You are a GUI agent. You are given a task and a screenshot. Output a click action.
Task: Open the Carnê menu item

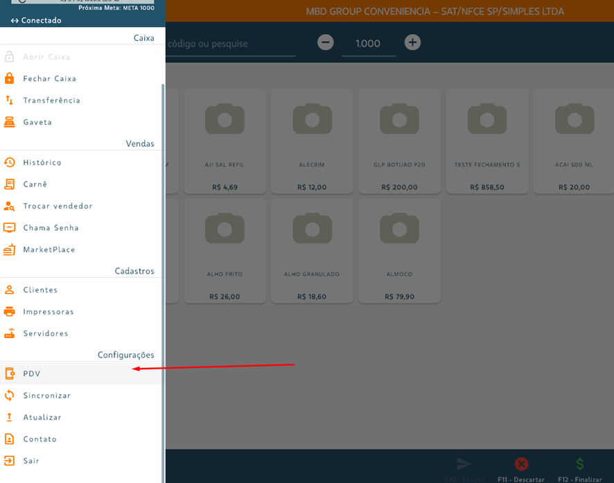coord(35,184)
